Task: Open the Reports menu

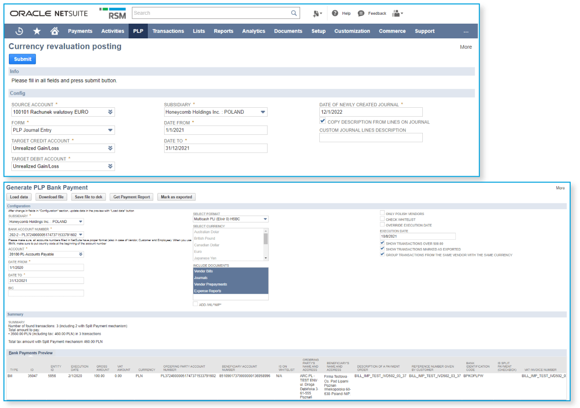Action: pyautogui.click(x=223, y=31)
